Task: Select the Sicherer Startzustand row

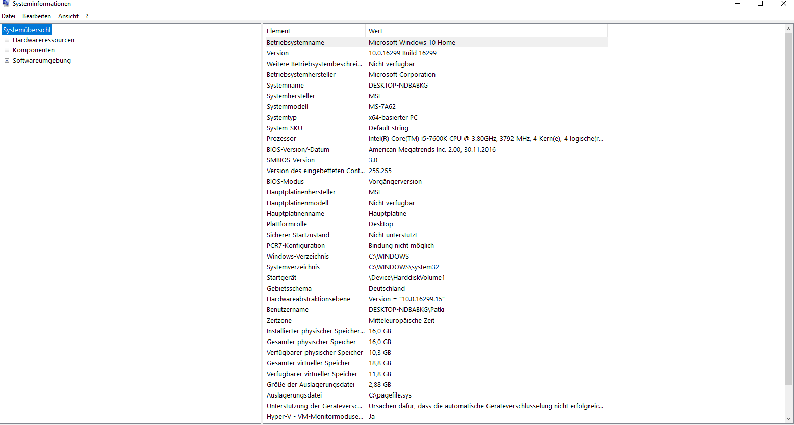Action: tap(436, 235)
